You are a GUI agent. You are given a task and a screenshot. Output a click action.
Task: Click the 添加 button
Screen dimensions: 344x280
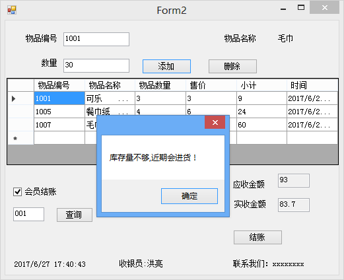pyautogui.click(x=166, y=66)
